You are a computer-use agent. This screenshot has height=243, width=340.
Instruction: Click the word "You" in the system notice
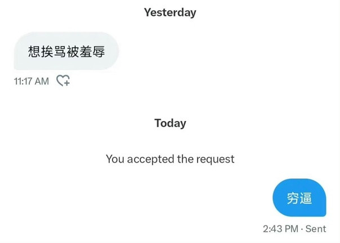click(115, 159)
